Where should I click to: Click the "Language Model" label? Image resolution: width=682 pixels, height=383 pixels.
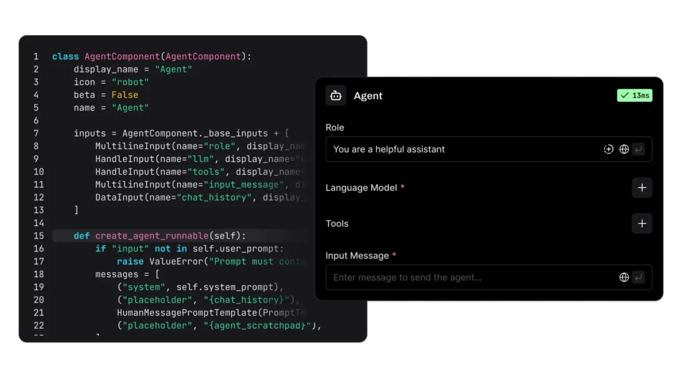pos(361,188)
